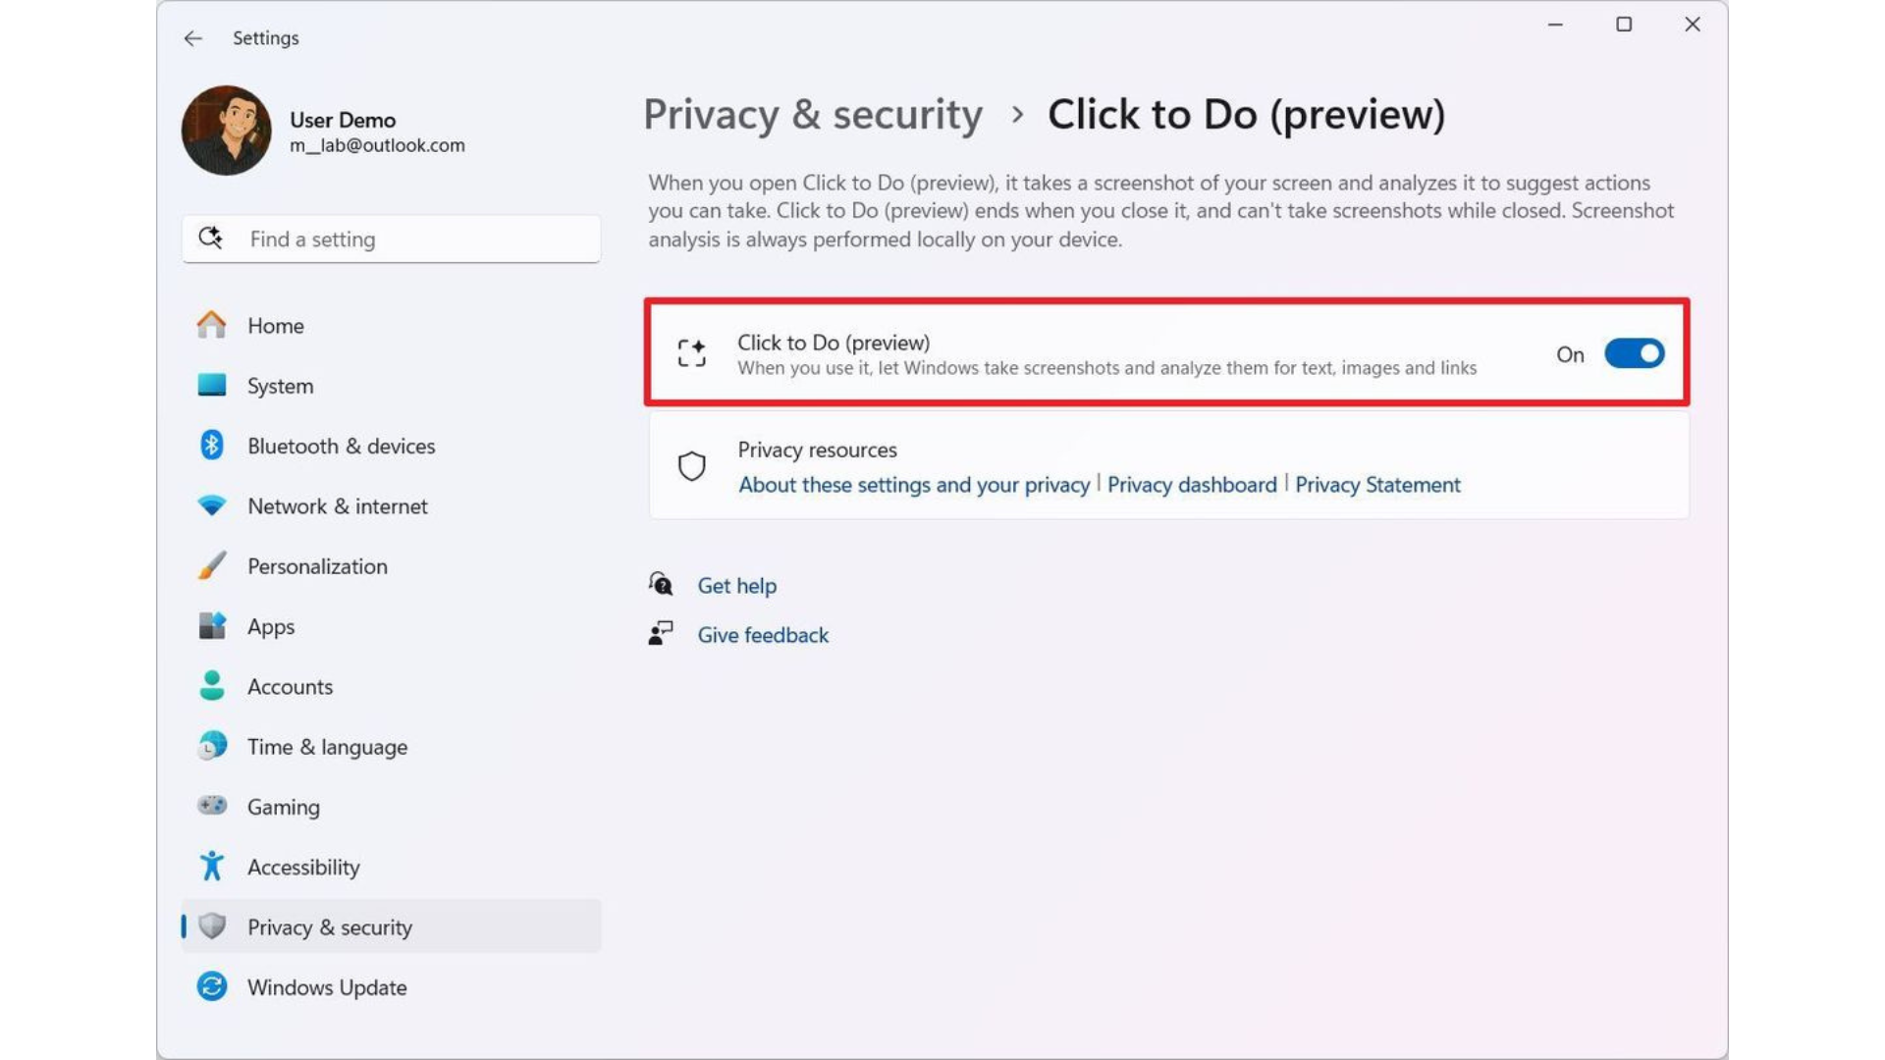
Task: Open System settings from the sidebar
Action: click(x=279, y=385)
